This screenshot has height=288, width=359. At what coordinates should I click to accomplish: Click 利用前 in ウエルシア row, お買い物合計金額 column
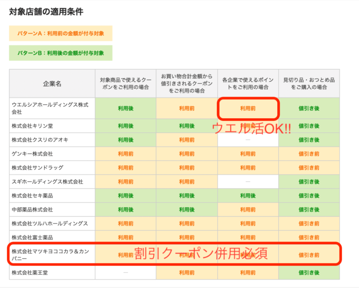point(187,108)
